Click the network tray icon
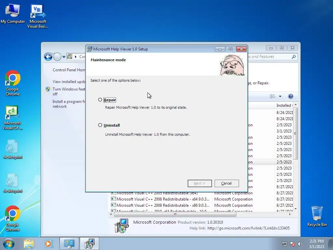333x250 pixels. (x=284, y=244)
